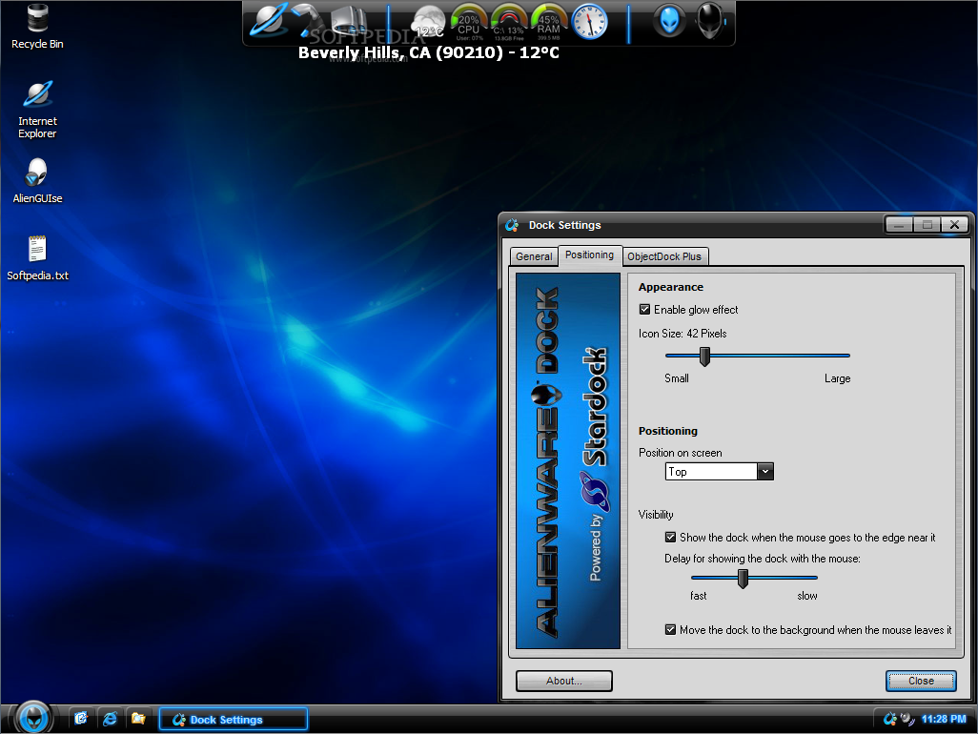This screenshot has width=978, height=734.
Task: Minimize the Dock Settings window
Action: tap(899, 225)
